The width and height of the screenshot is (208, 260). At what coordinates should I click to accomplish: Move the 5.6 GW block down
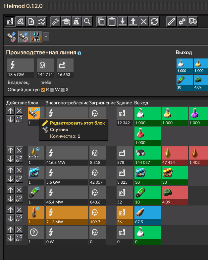[11, 179]
